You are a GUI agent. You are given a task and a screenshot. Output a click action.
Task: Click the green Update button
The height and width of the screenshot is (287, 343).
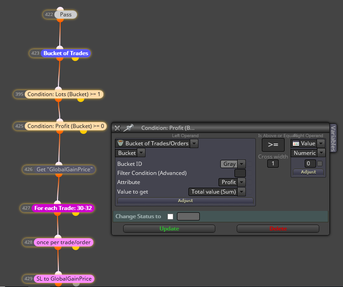pos(169,229)
